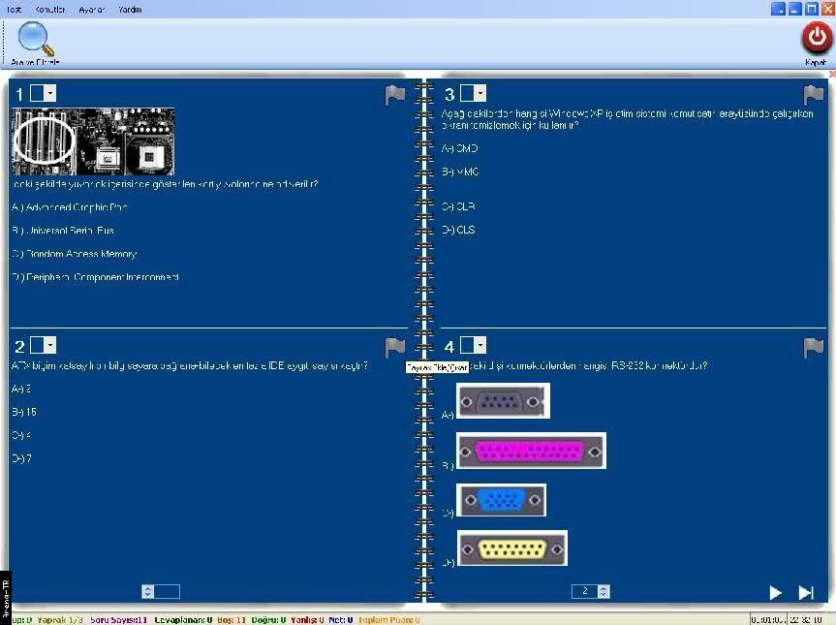
Task: Click the motherboard image in question 1
Action: [93, 141]
